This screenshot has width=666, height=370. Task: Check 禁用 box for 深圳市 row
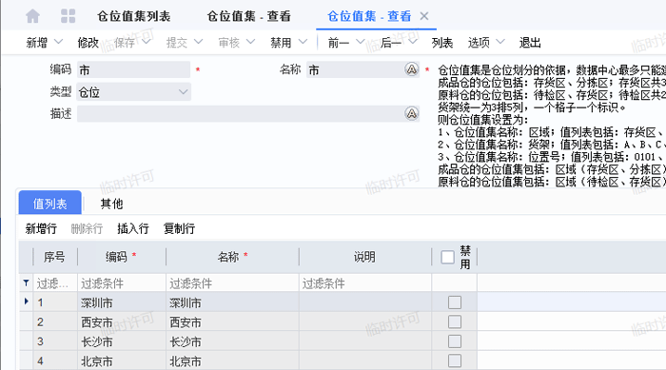pyautogui.click(x=455, y=302)
